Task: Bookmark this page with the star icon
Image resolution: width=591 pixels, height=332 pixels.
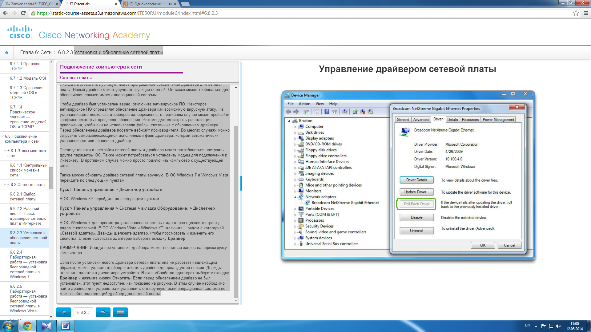Action: point(576,13)
